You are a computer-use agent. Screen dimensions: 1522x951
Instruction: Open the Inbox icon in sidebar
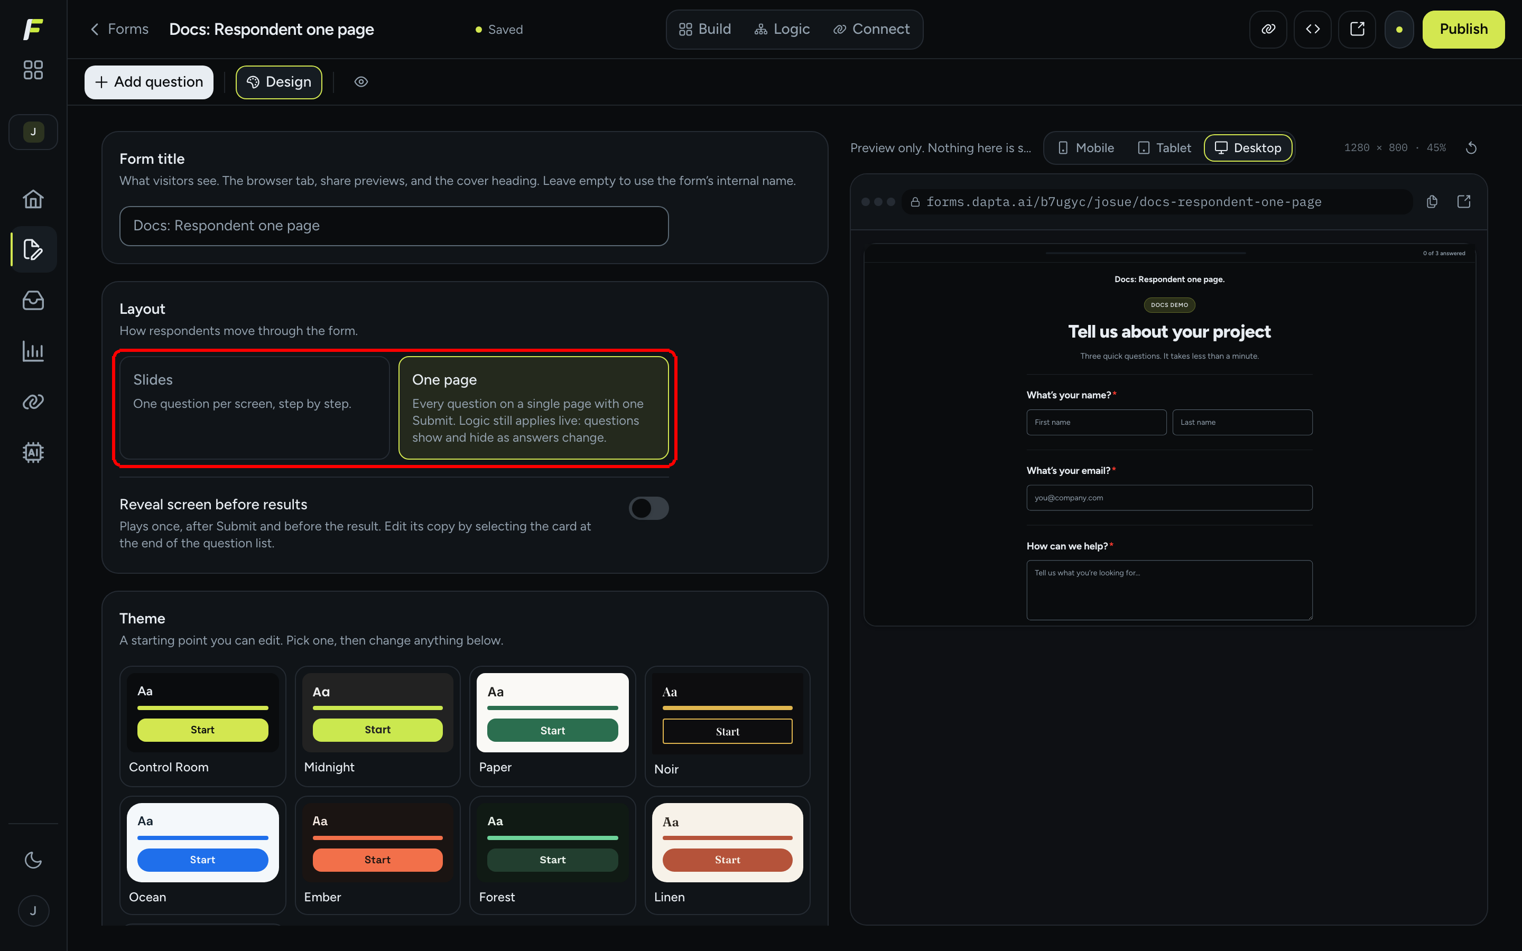click(33, 300)
